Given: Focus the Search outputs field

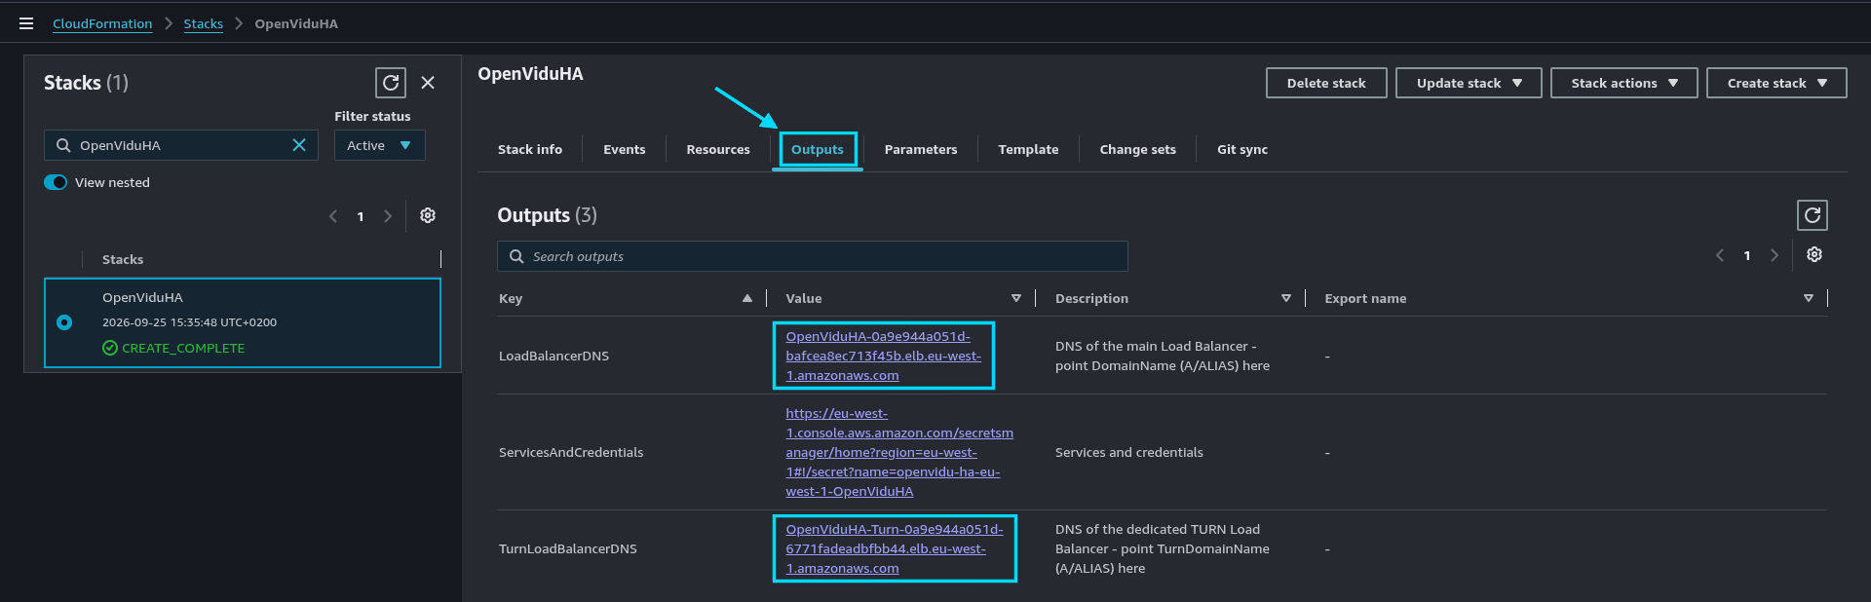Looking at the screenshot, I should tap(813, 256).
